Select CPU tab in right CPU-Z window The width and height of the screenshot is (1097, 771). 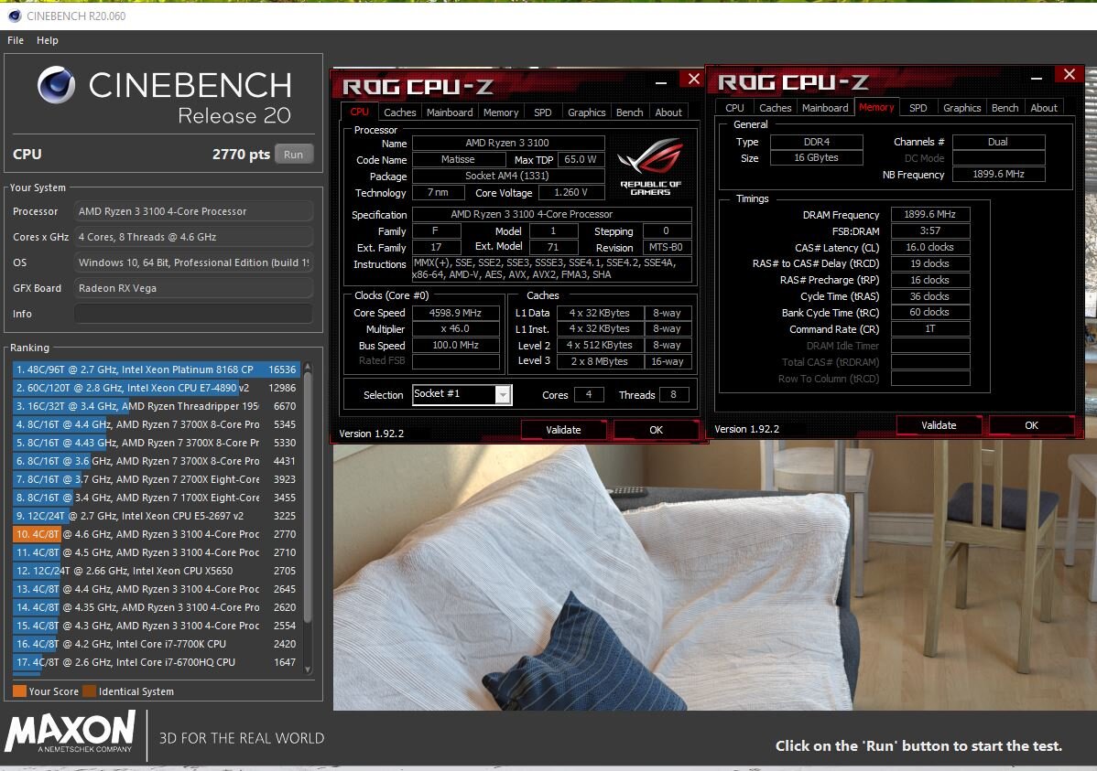[x=734, y=108]
